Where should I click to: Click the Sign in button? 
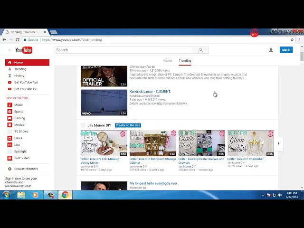286,50
